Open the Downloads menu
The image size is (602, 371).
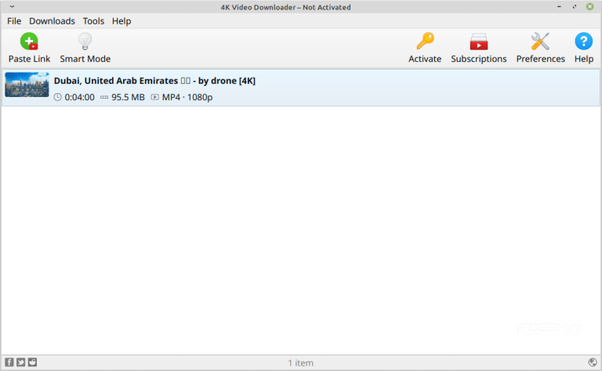tap(52, 21)
